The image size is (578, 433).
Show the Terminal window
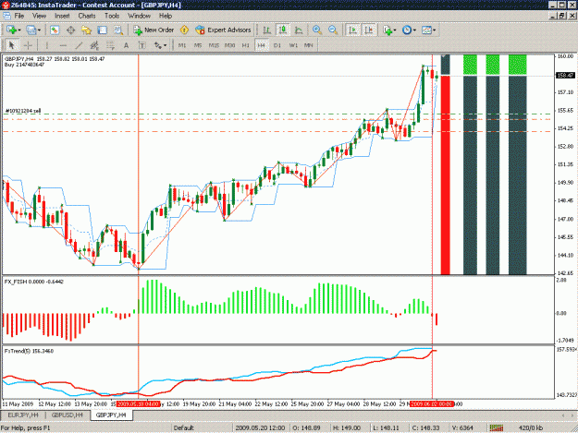[102, 30]
